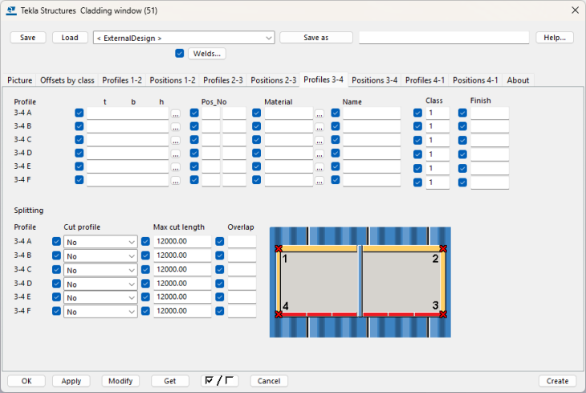Open the Positions 3-4 tab

374,80
